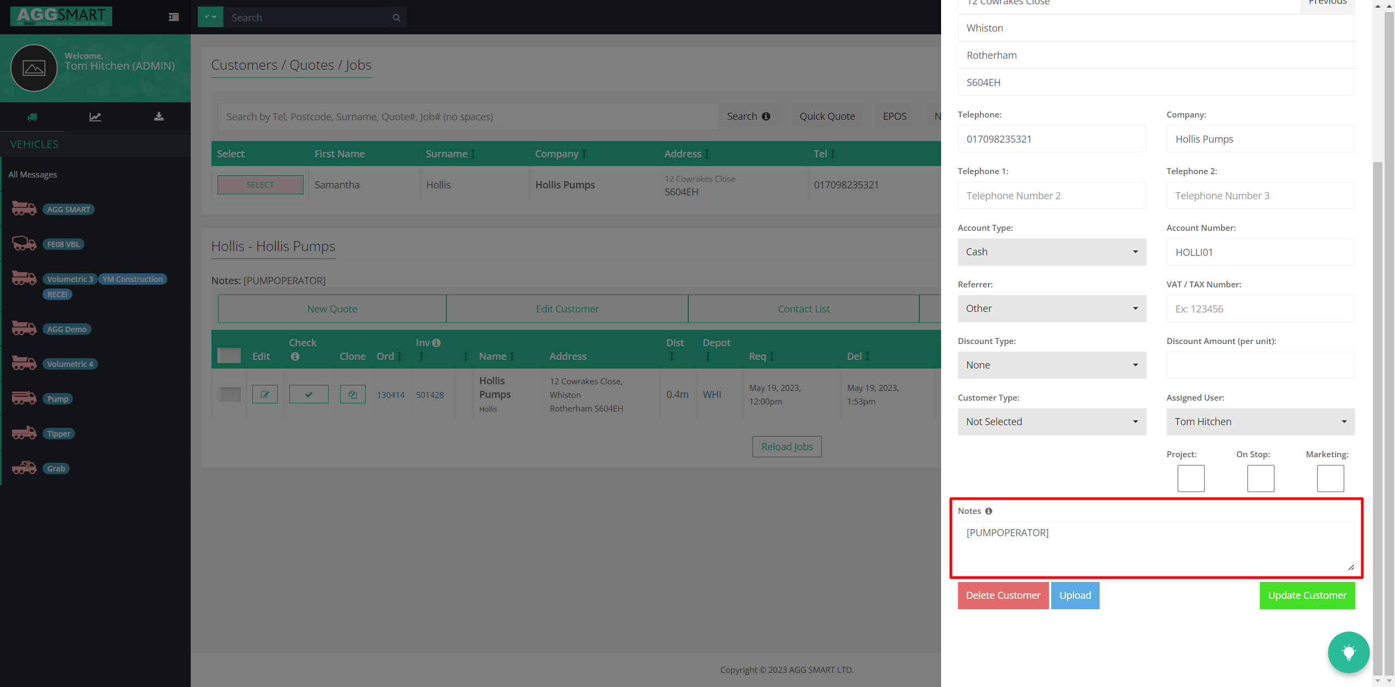Screen dimensions: 1395x687
Task: Open the Customer Type dropdown
Action: (1052, 422)
